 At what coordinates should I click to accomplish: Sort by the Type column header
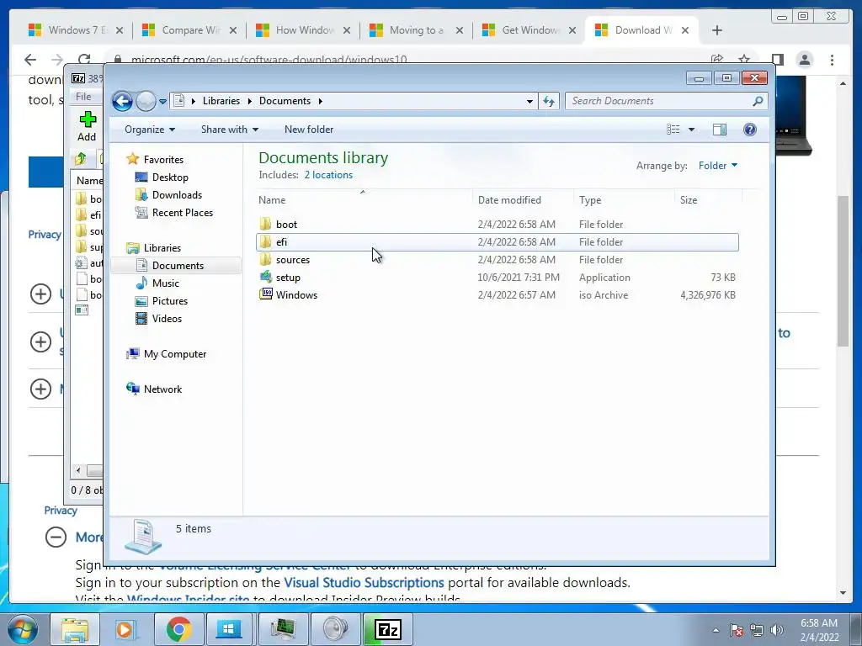pos(624,200)
